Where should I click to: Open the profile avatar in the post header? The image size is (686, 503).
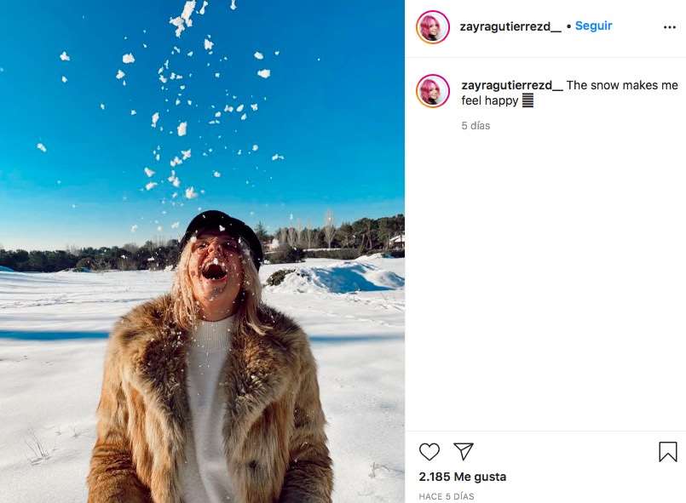point(433,27)
